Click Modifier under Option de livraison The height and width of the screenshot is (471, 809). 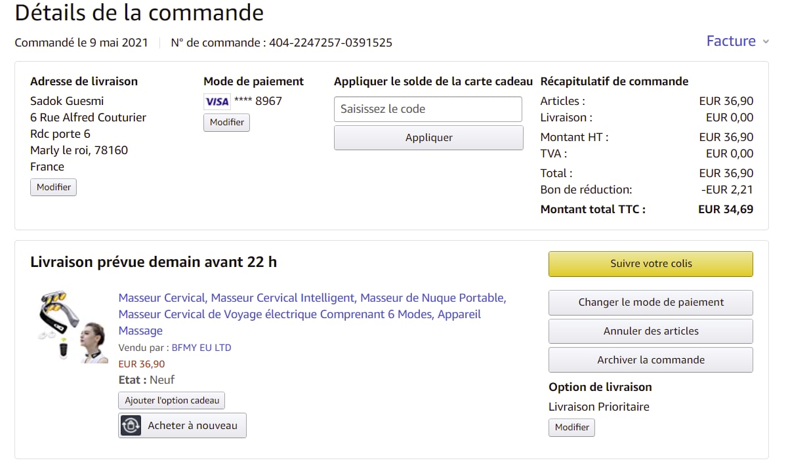(x=571, y=427)
